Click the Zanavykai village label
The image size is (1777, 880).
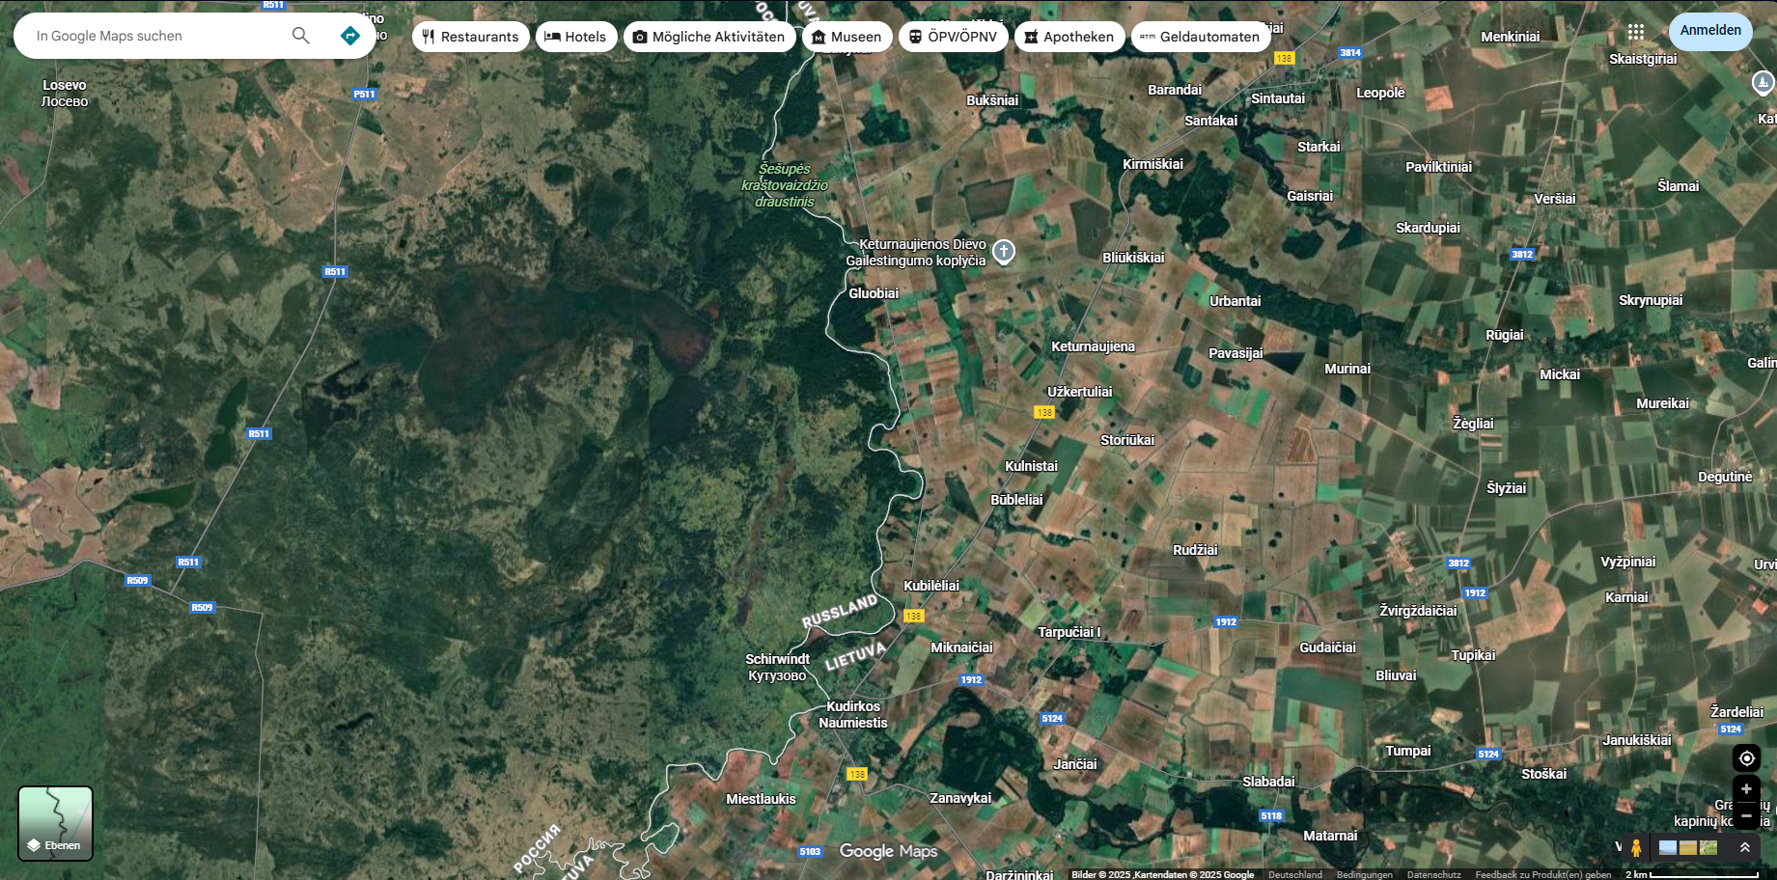pyautogui.click(x=960, y=798)
